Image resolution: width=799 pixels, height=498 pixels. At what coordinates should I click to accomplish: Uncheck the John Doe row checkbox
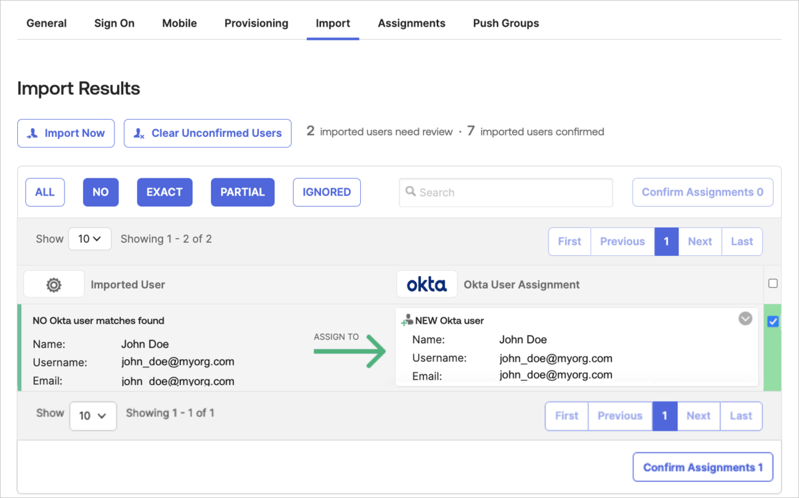click(773, 322)
